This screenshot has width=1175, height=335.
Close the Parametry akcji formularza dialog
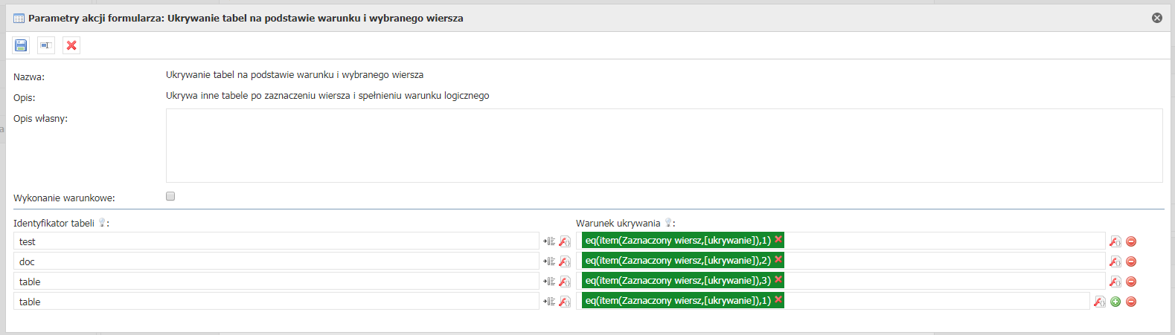(1157, 18)
